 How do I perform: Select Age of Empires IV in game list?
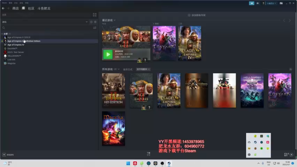point(16,45)
